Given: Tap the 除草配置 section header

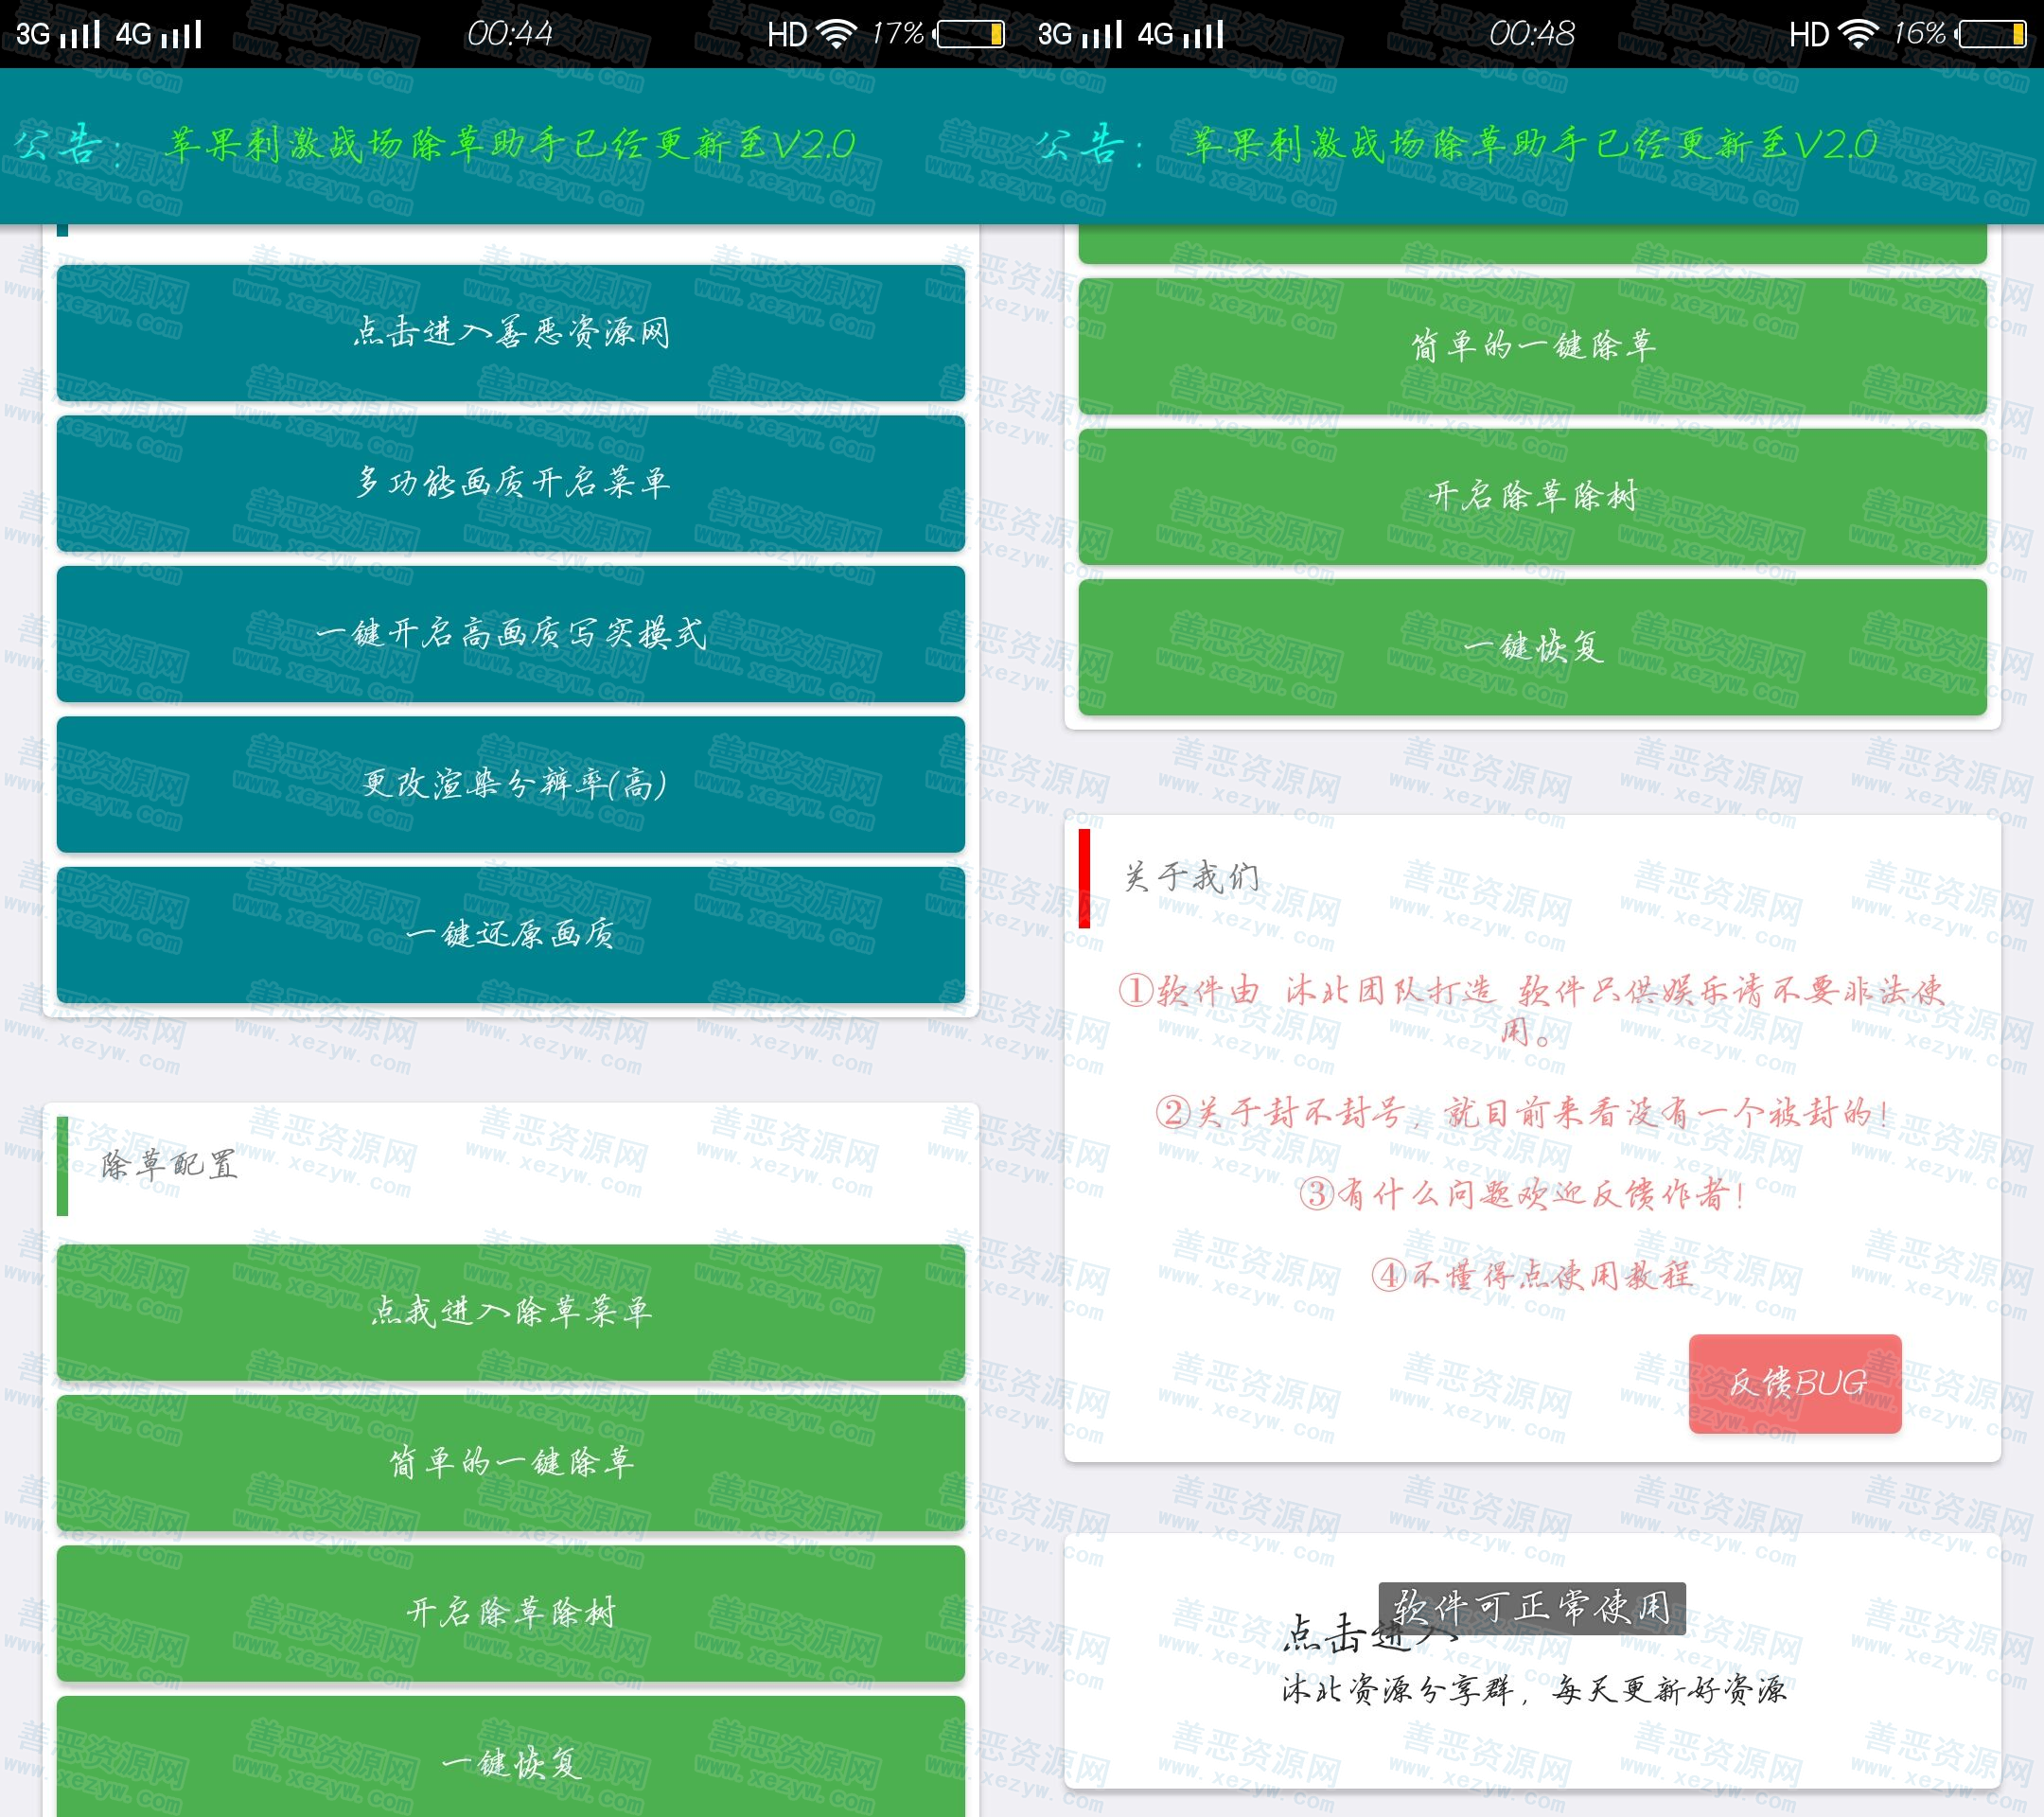Looking at the screenshot, I should 169,1165.
